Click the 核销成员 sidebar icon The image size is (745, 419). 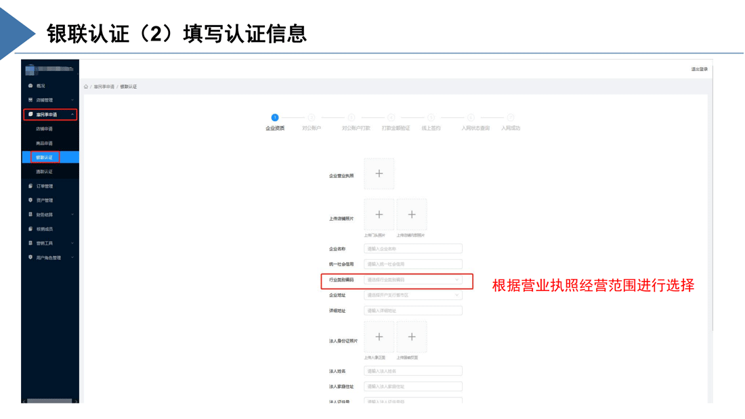(30, 229)
